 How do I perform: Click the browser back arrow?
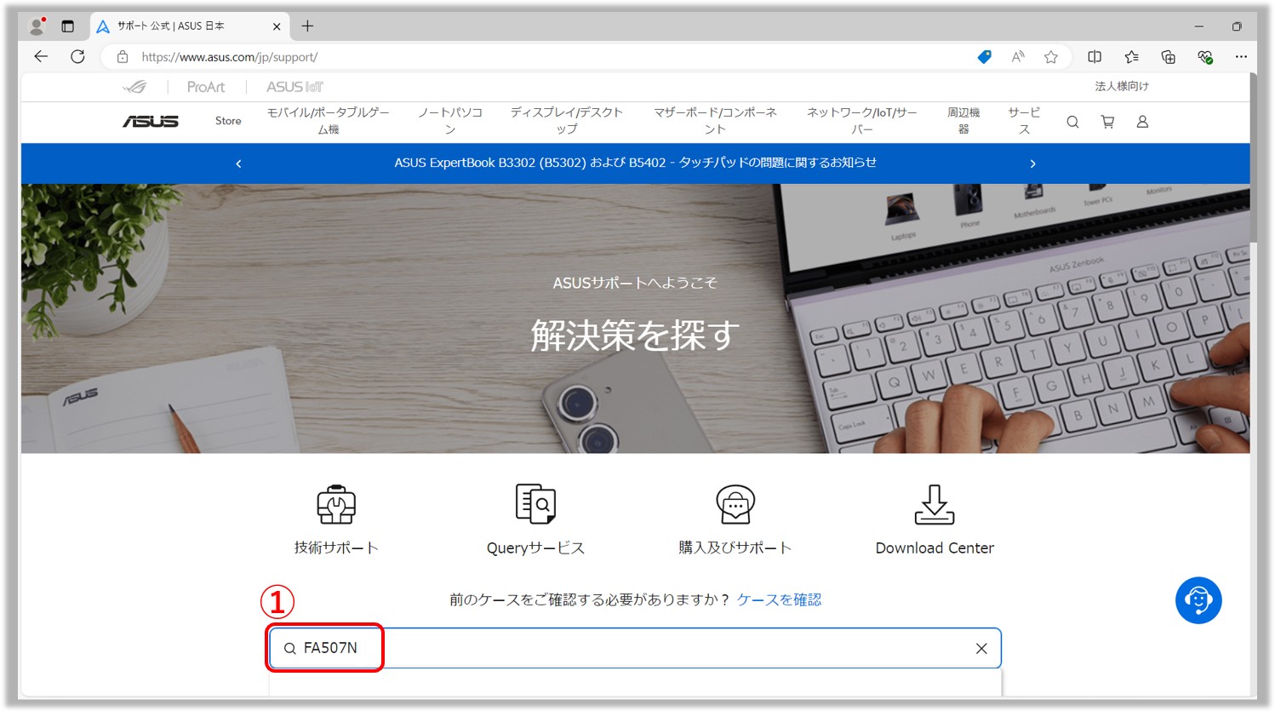[x=41, y=56]
